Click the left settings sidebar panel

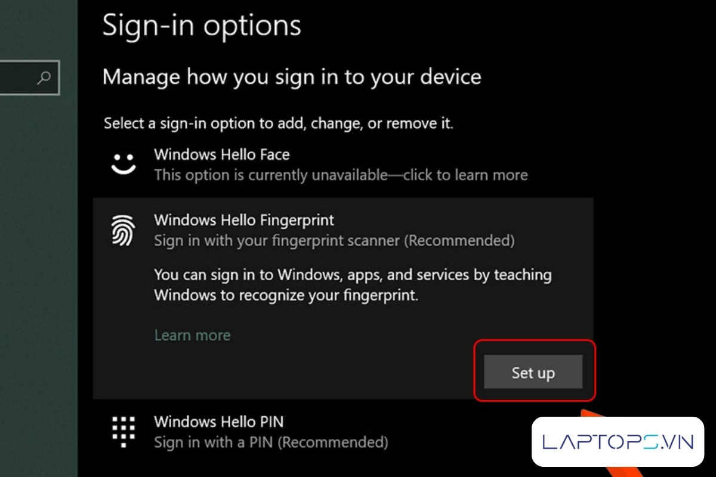click(38, 268)
